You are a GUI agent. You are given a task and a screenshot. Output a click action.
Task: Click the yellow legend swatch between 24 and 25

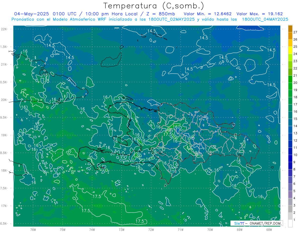coord(290,50)
